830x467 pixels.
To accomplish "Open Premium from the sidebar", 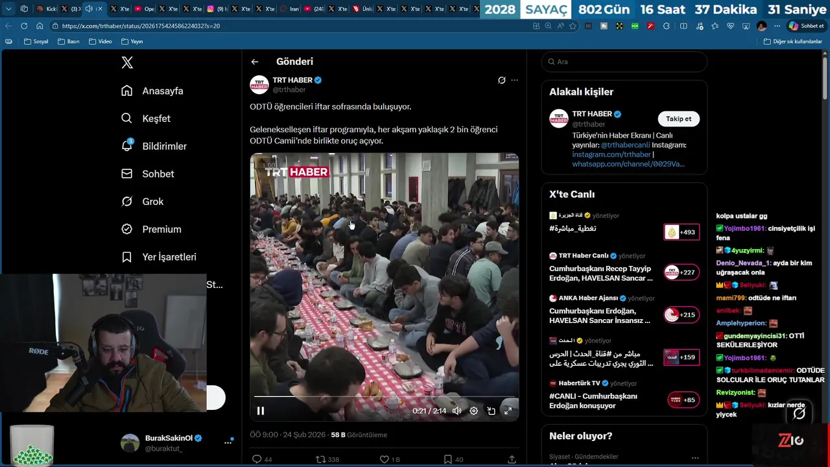I will tap(152, 229).
